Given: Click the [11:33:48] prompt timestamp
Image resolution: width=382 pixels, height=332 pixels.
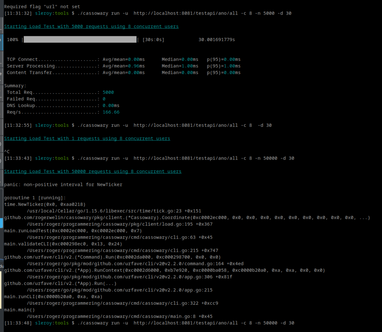Looking at the screenshot, I should click(18, 323).
